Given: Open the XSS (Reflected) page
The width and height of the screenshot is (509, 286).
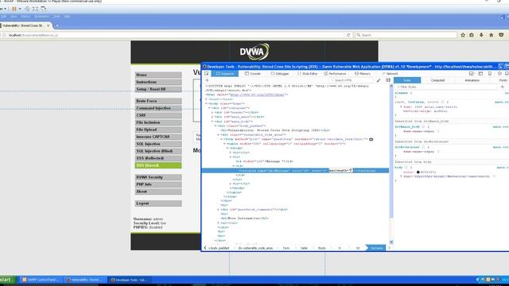Looking at the screenshot, I should pos(158,158).
